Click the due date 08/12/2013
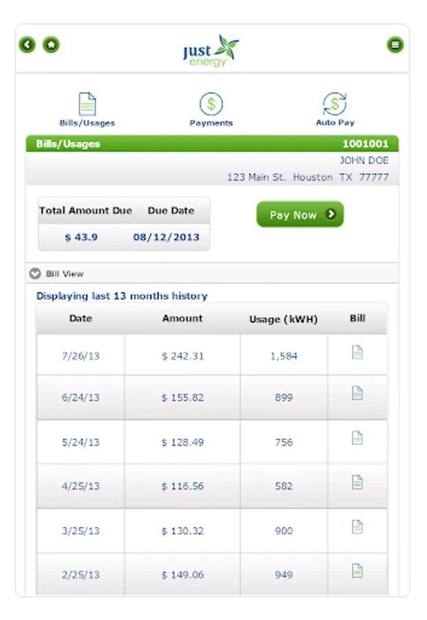The height and width of the screenshot is (620, 427). click(166, 237)
